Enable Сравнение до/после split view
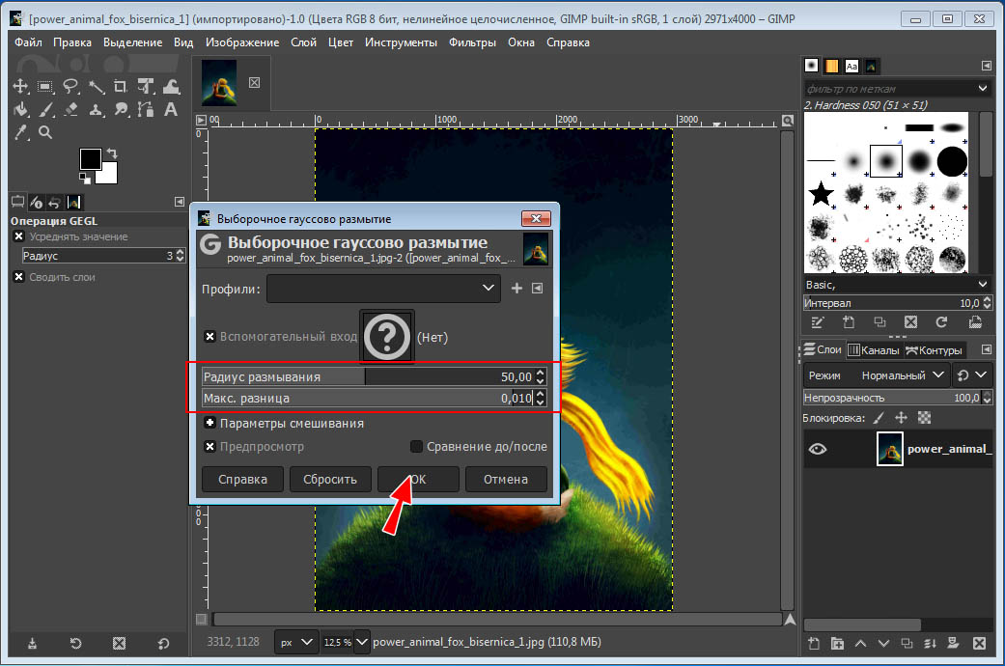 click(417, 447)
